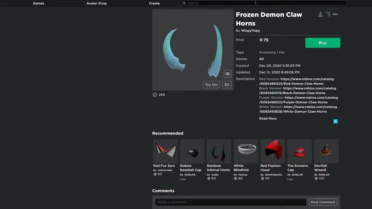Click the Comments section heading
This screenshot has height=209, width=372.
pos(163,191)
